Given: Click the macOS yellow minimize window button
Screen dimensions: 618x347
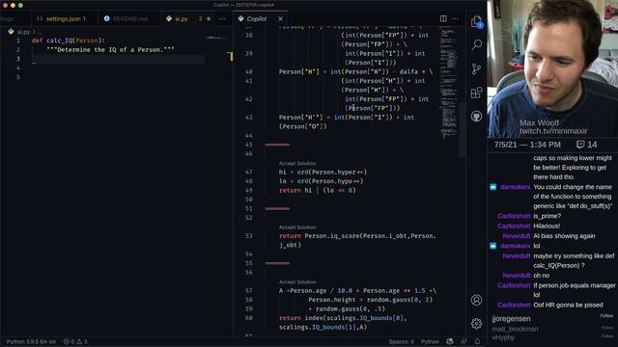Looking at the screenshot, I should 13,5.
